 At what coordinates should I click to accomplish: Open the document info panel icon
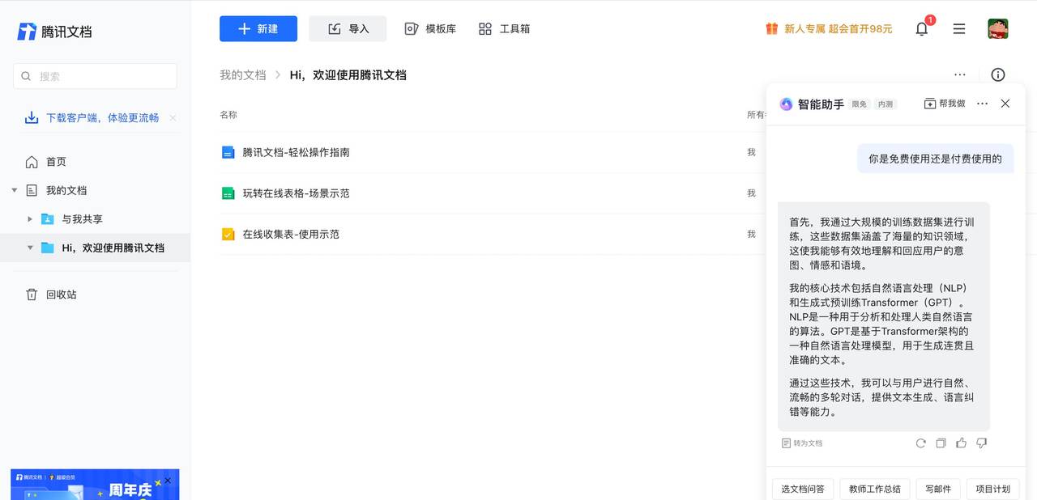(x=998, y=74)
